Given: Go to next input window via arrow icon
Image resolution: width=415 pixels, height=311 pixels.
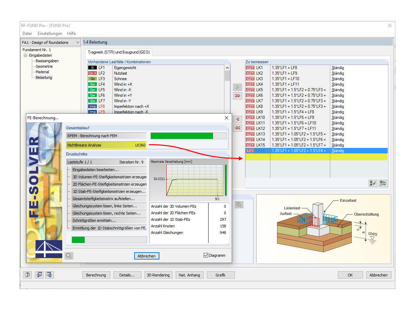Looking at the screenshot, I should [x=49, y=275].
